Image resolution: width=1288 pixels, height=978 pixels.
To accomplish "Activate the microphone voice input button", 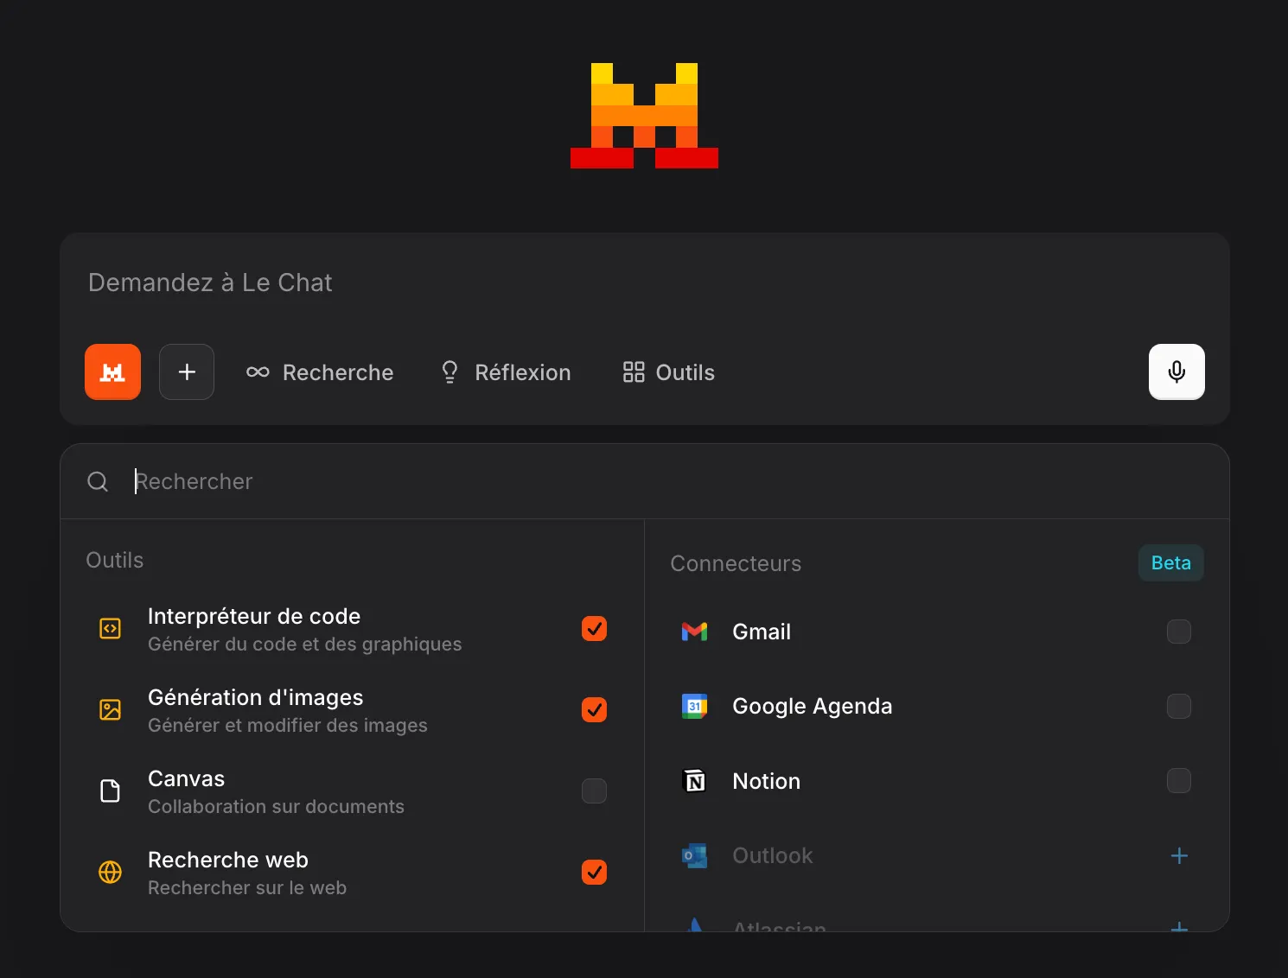I will point(1176,372).
